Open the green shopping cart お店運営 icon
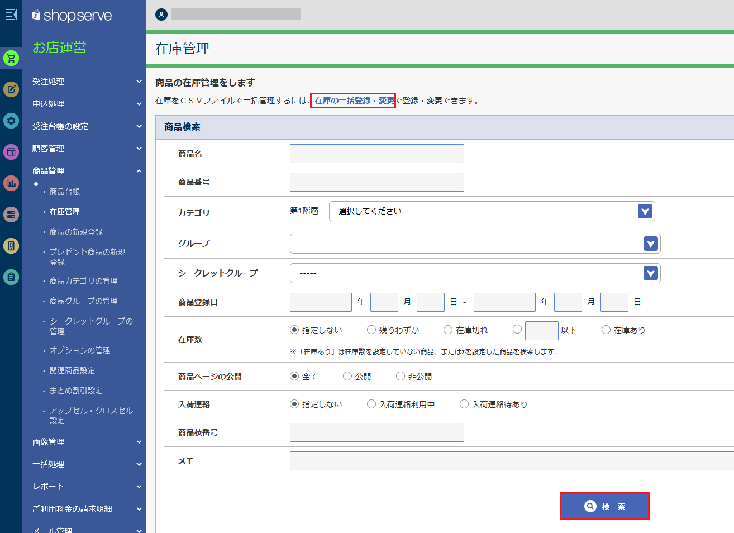734x533 pixels. pyautogui.click(x=11, y=58)
